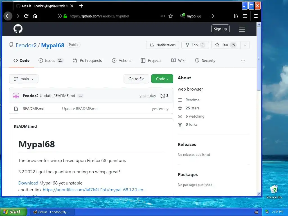Viewport: 288px width, 216px height.
Task: Reload the current page
Action: click(26, 16)
